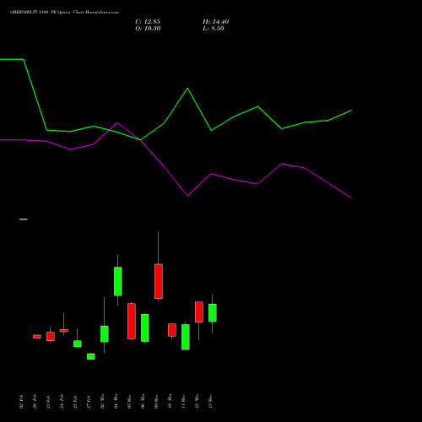This screenshot has height=422, width=422.
Task: Click the green candlestick for 13 Mar
Action: pyautogui.click(x=213, y=313)
